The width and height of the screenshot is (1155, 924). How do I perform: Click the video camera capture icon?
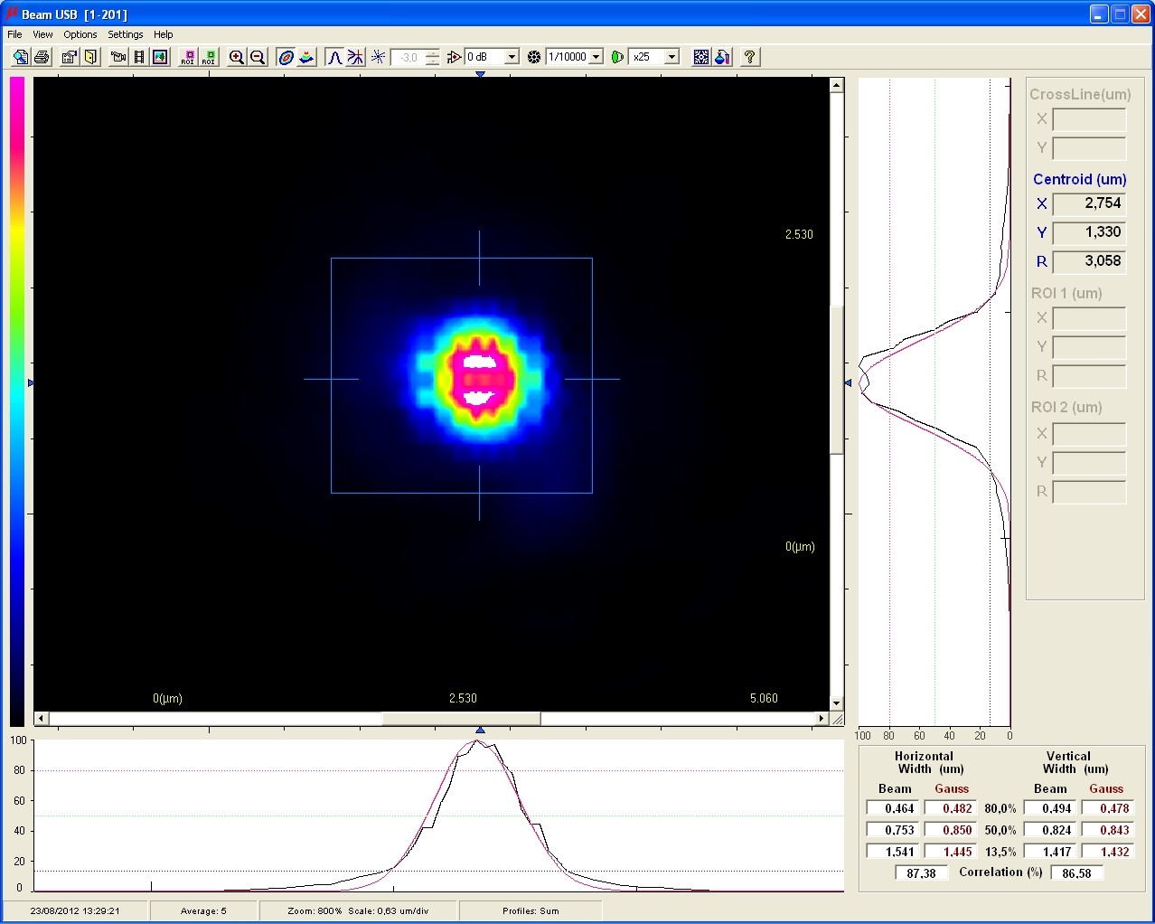(x=117, y=57)
